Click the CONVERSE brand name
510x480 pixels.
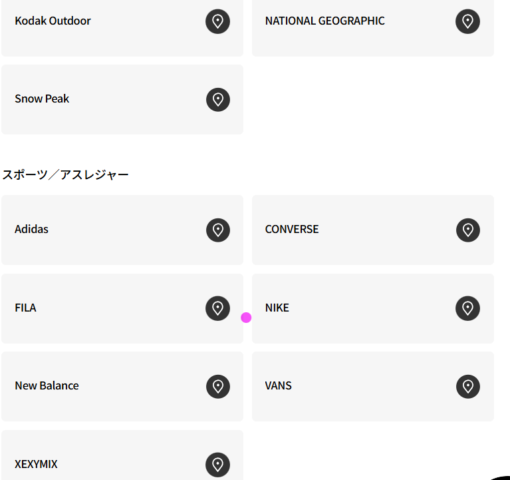(x=292, y=229)
